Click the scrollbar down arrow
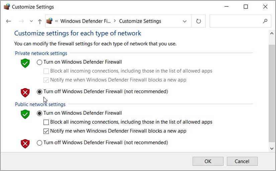The width and height of the screenshot is (276, 171). [x=272, y=149]
